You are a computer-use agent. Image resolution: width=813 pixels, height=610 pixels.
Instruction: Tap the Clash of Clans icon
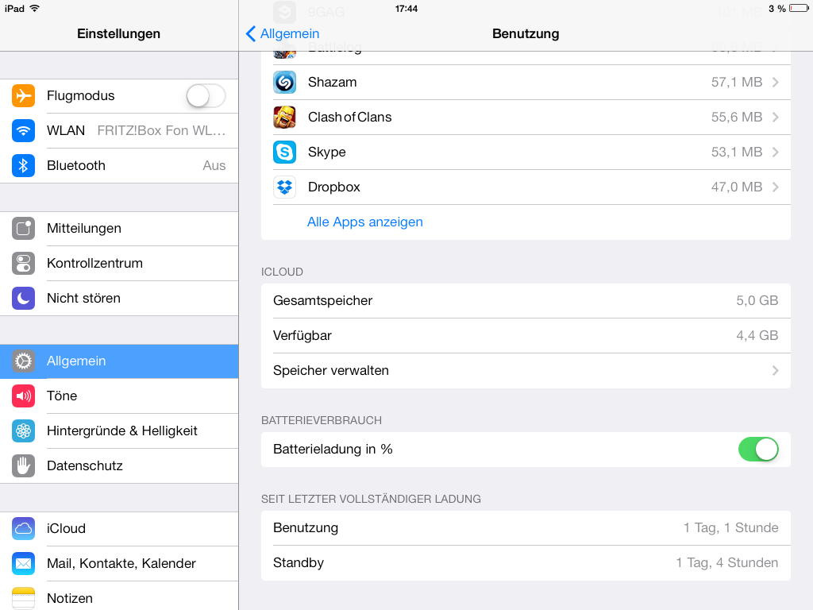click(285, 118)
